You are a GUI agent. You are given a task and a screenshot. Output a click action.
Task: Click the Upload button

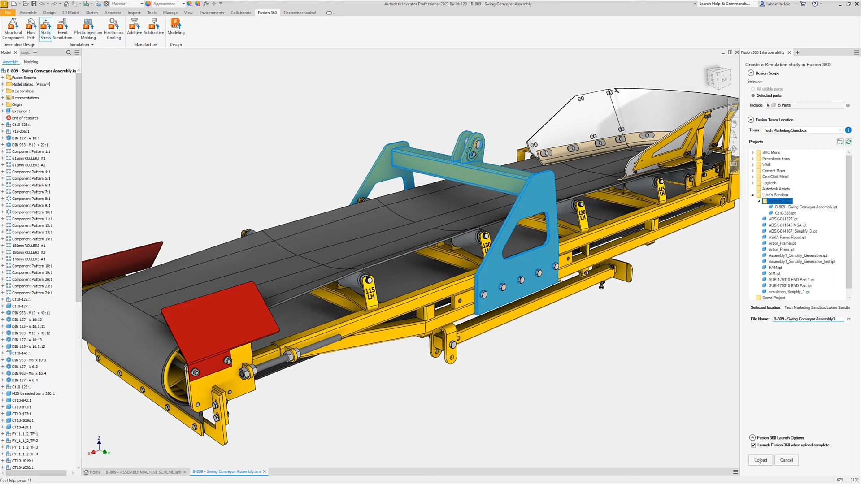[760, 460]
